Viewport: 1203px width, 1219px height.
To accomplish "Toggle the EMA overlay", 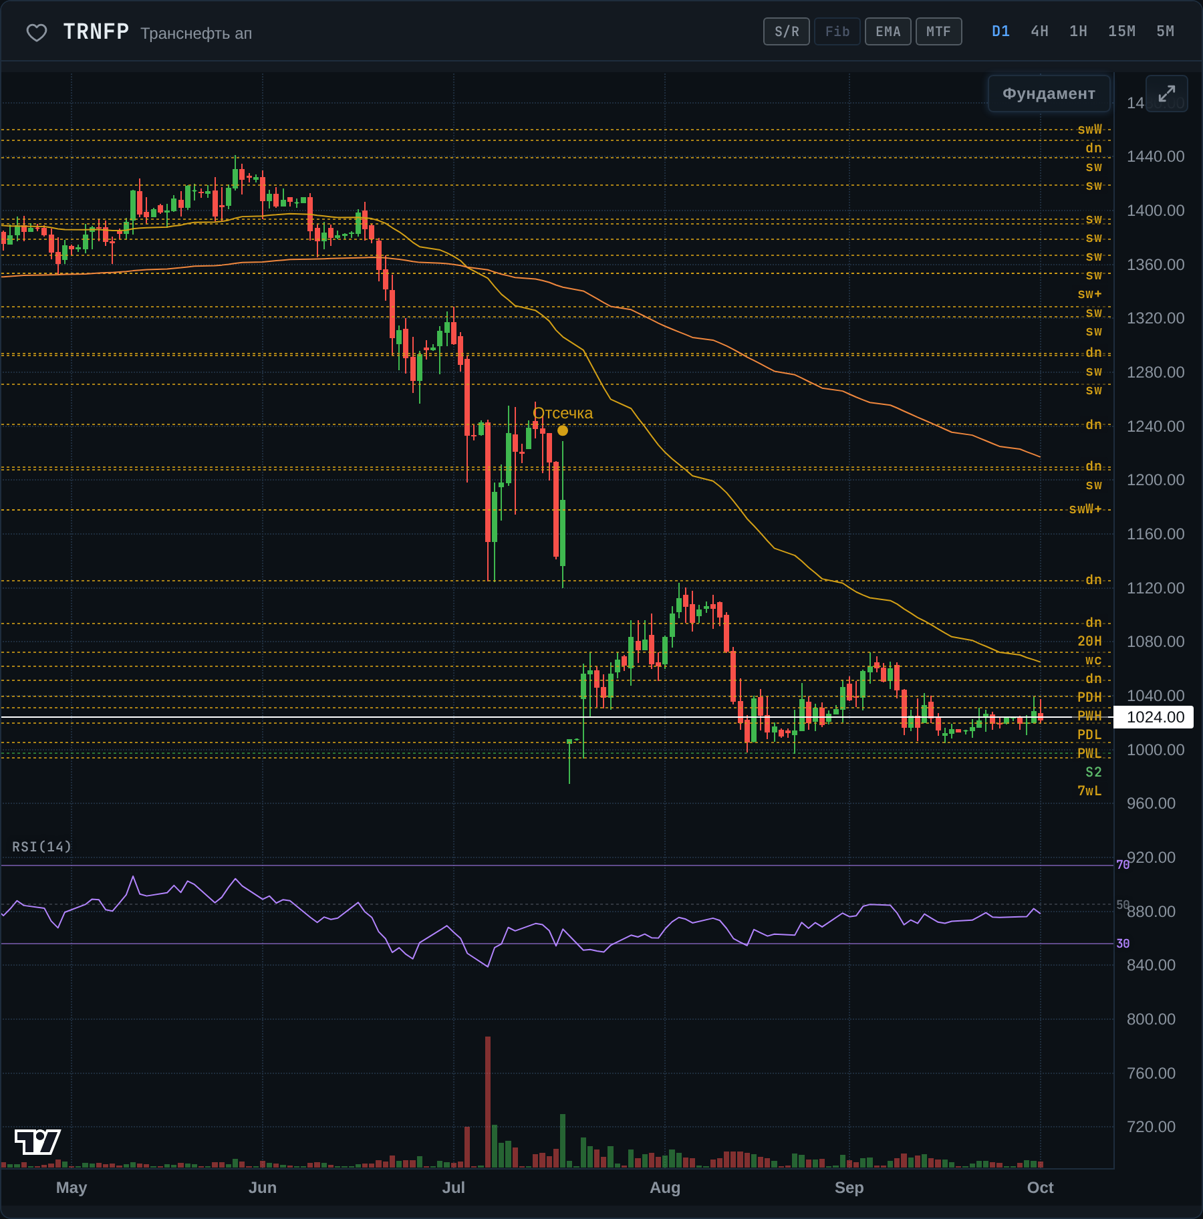I will tap(888, 31).
